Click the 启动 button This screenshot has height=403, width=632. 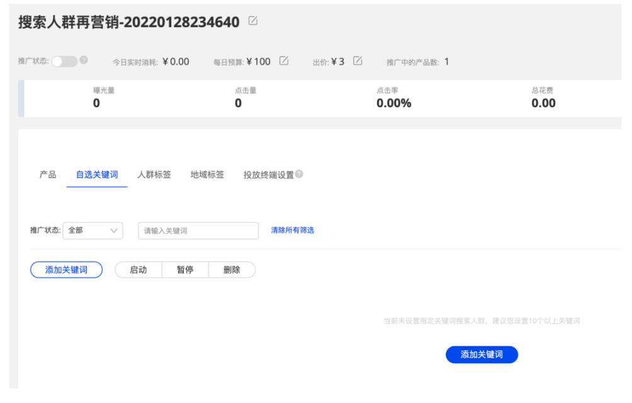pos(138,270)
